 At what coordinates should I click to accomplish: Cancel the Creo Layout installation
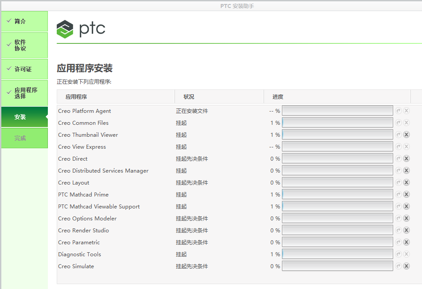(x=406, y=182)
